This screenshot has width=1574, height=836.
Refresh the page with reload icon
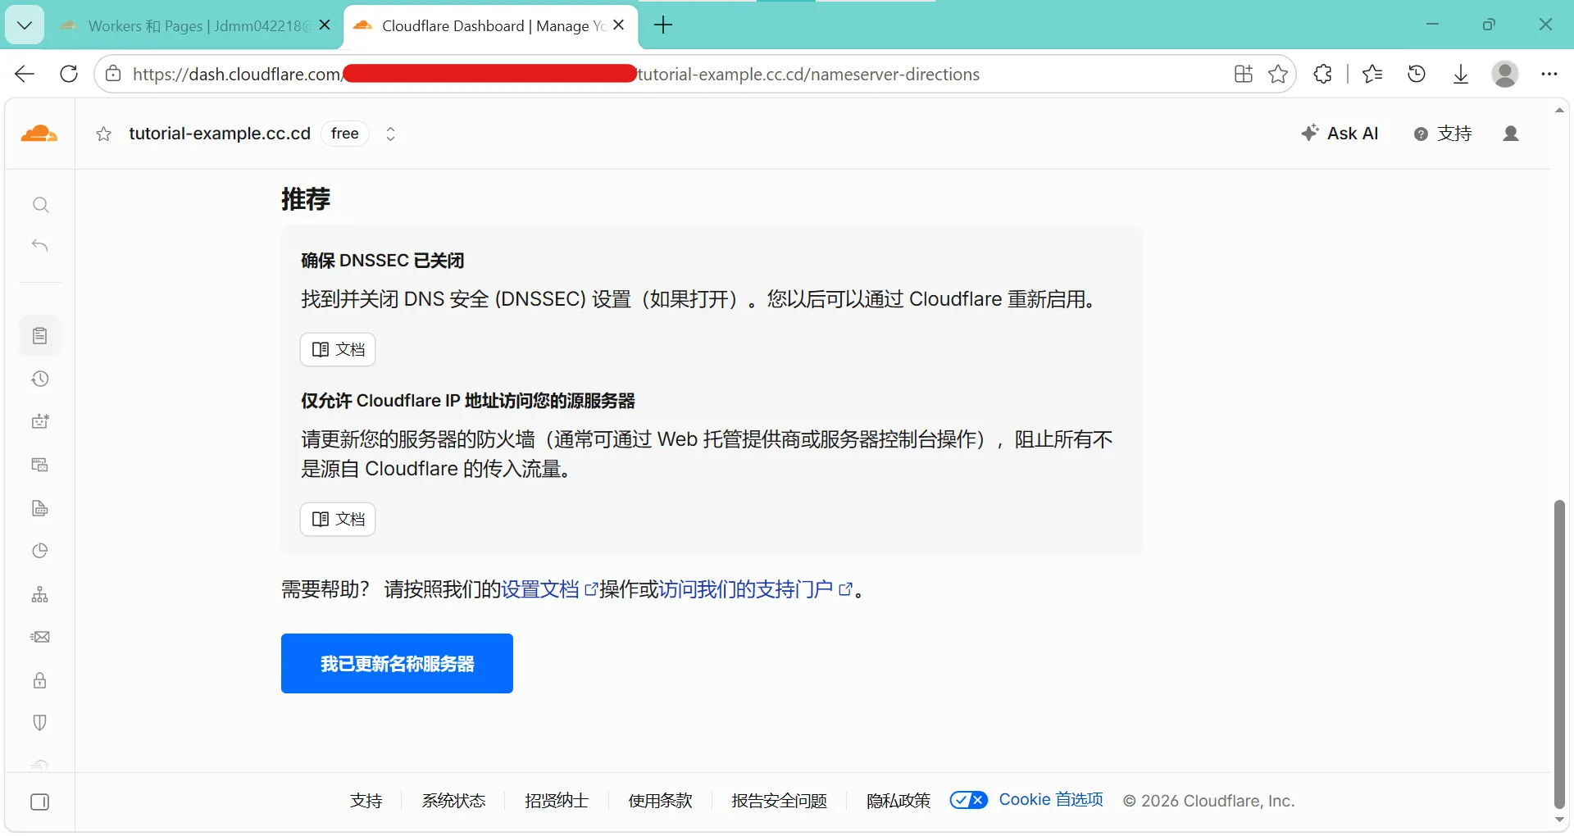click(70, 74)
